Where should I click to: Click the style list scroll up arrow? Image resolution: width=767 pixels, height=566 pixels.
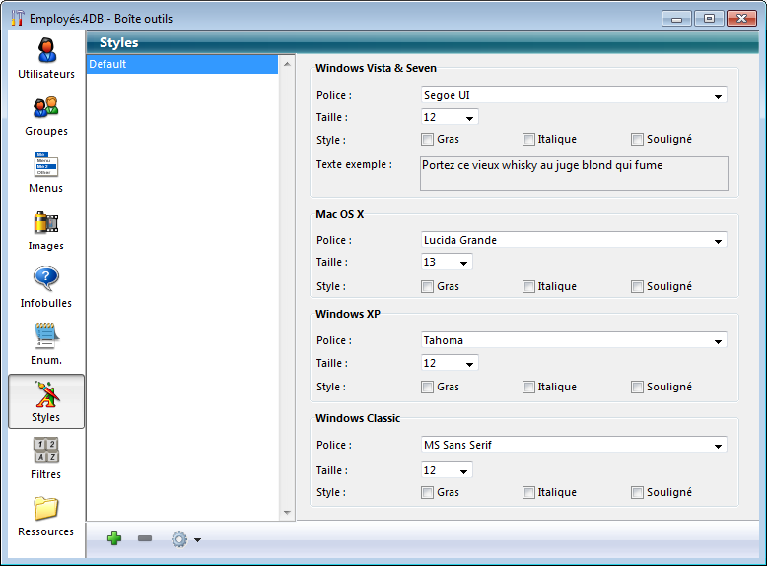pyautogui.click(x=287, y=64)
